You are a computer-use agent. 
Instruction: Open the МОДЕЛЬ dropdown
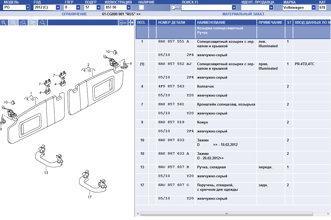[28, 8]
